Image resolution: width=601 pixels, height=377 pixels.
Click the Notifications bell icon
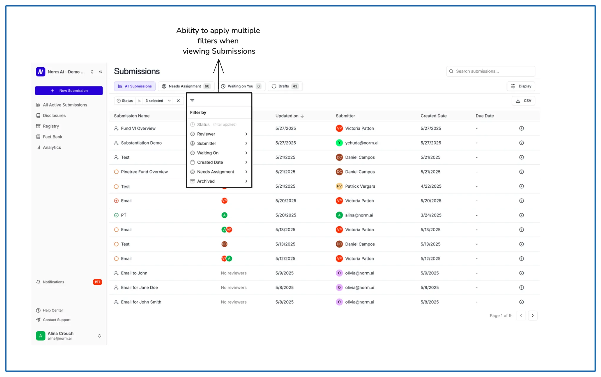38,282
